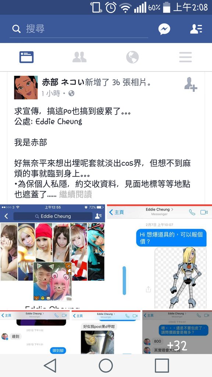Expand post with 繼續閱讀 link
Screen dimensions: 212x377
(x=75, y=194)
